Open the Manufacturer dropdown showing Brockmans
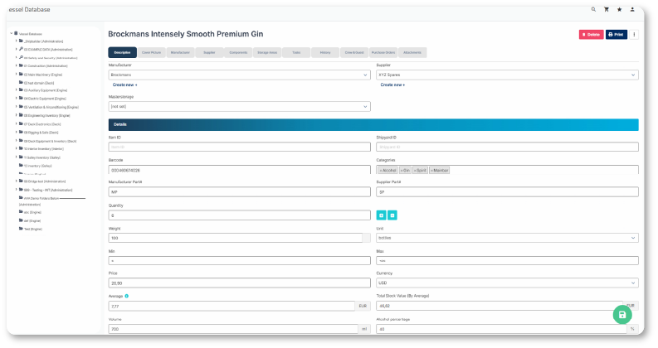Screen dimensions: 658x348 pyautogui.click(x=239, y=75)
